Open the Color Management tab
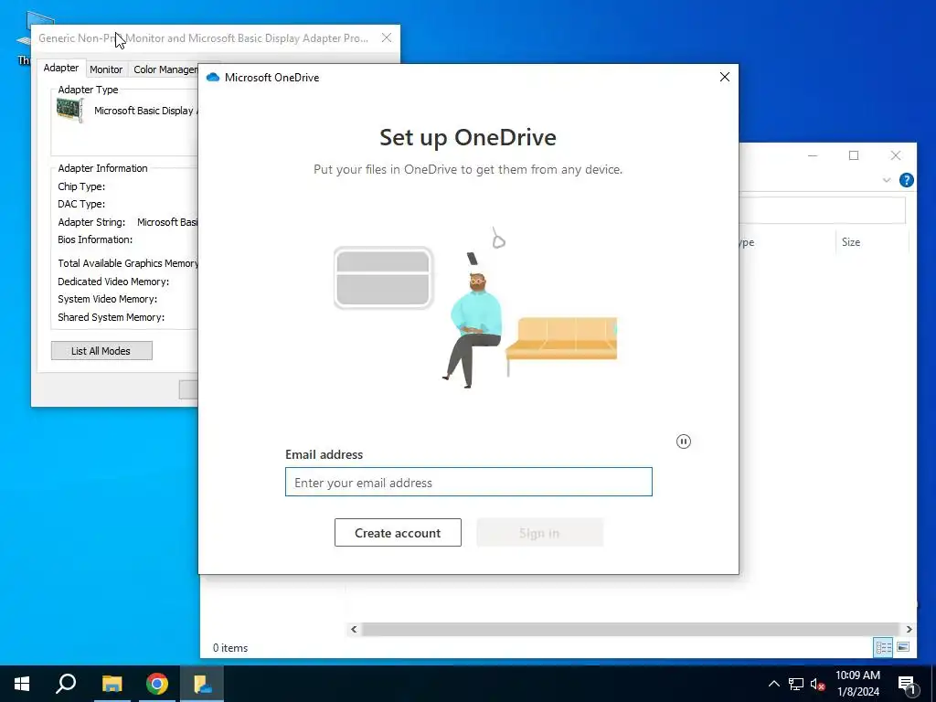 pos(165,69)
